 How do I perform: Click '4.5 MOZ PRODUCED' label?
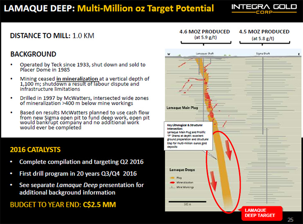pos(264,31)
